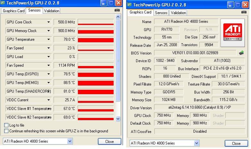Screen dimensions: 251x149
Task: Open the VDDC Slave #2 Temperature dropdown
Action: [x=48, y=117]
